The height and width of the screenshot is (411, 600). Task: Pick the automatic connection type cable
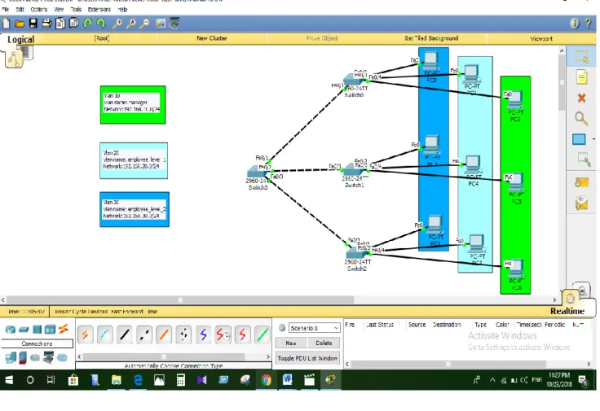point(85,335)
